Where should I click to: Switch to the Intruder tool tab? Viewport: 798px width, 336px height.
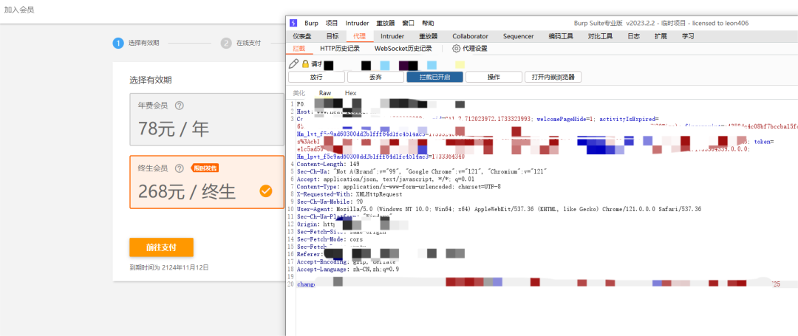click(x=392, y=36)
